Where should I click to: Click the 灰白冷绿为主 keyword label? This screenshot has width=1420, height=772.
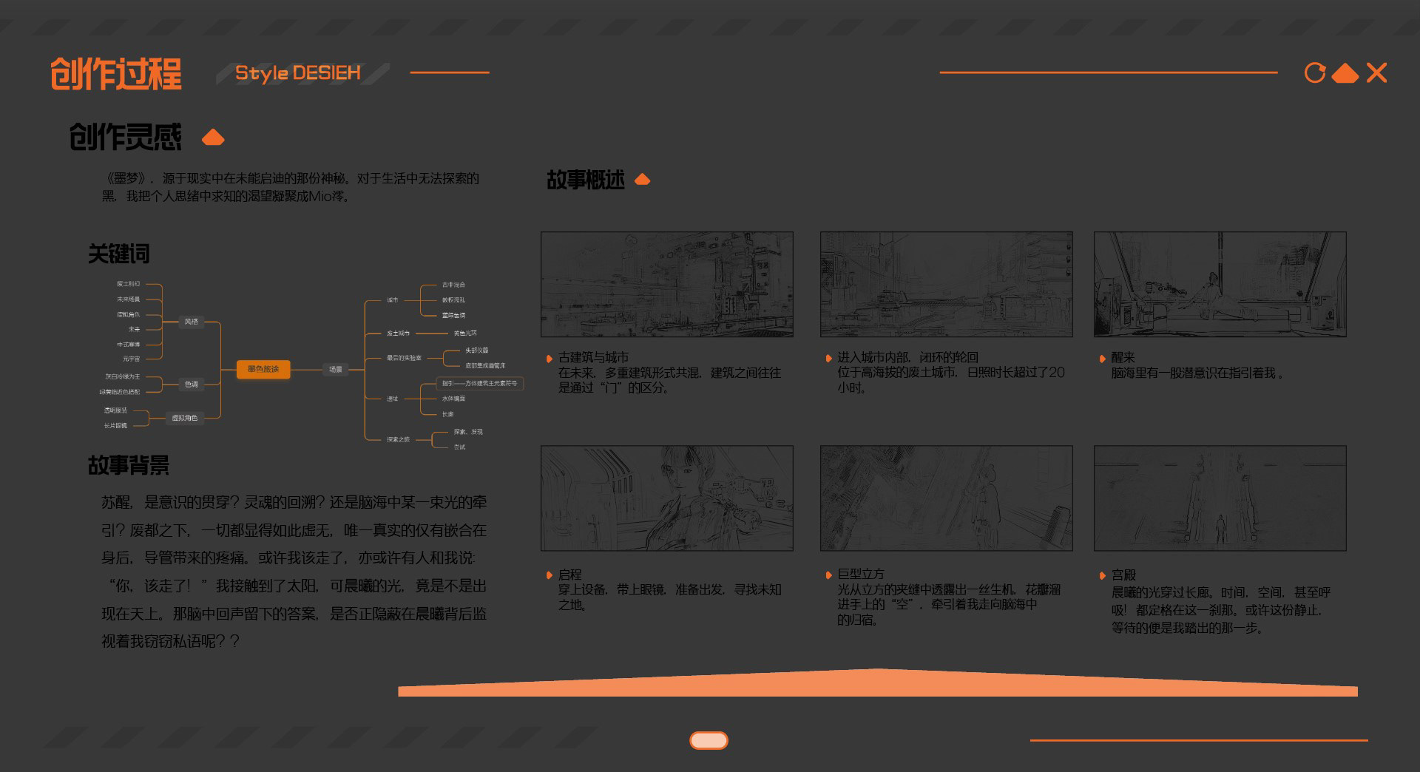(122, 376)
